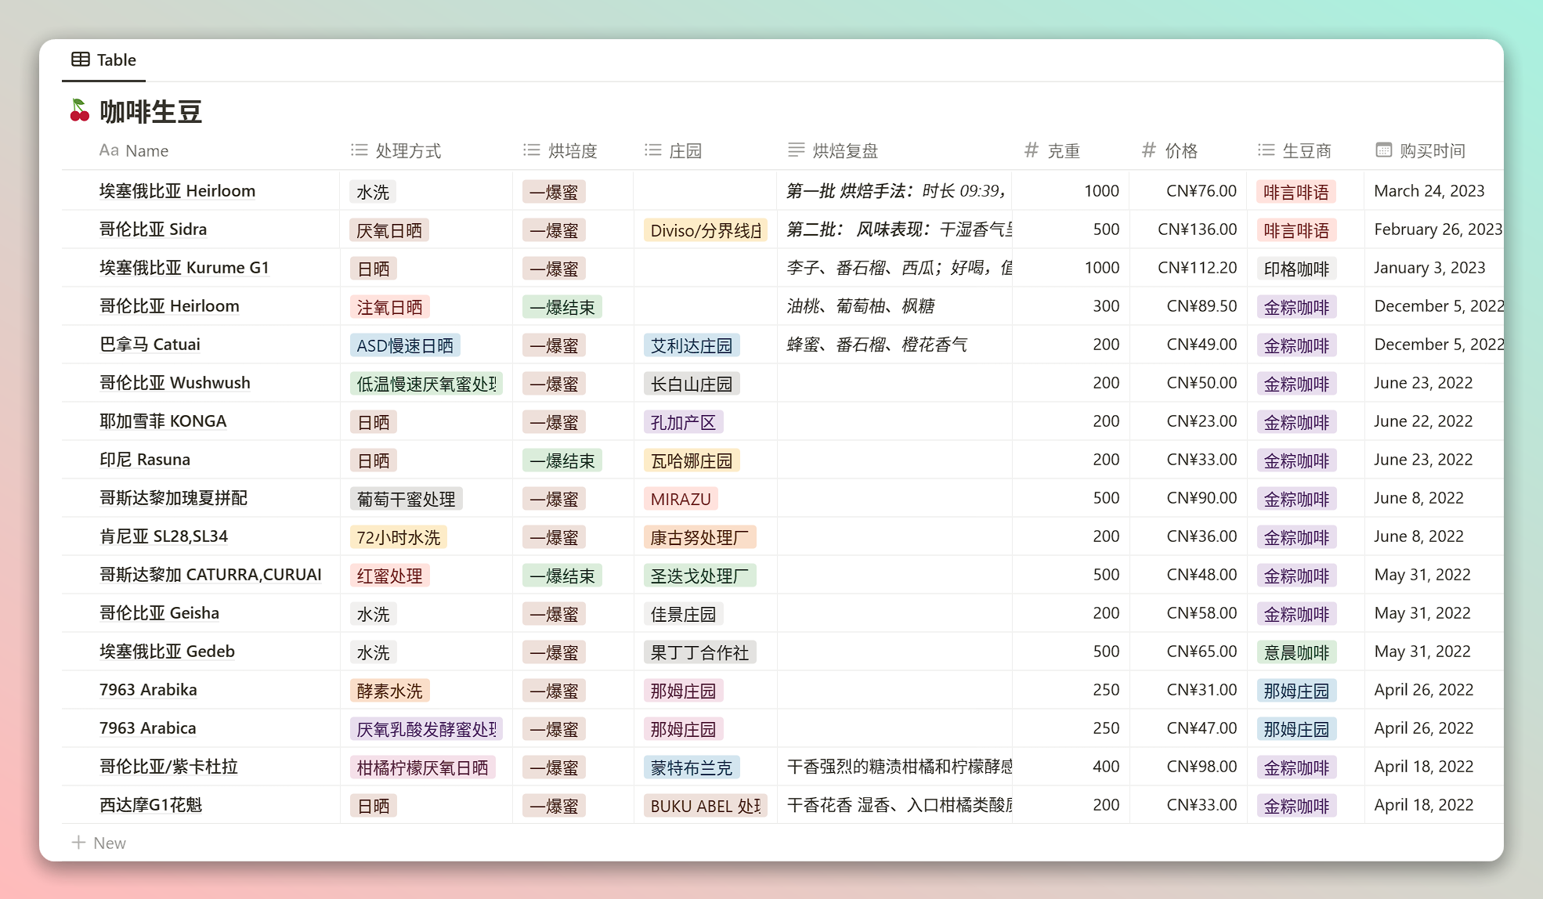Click the hash icon in the 克重 column header
1543x899 pixels.
pos(1031,150)
